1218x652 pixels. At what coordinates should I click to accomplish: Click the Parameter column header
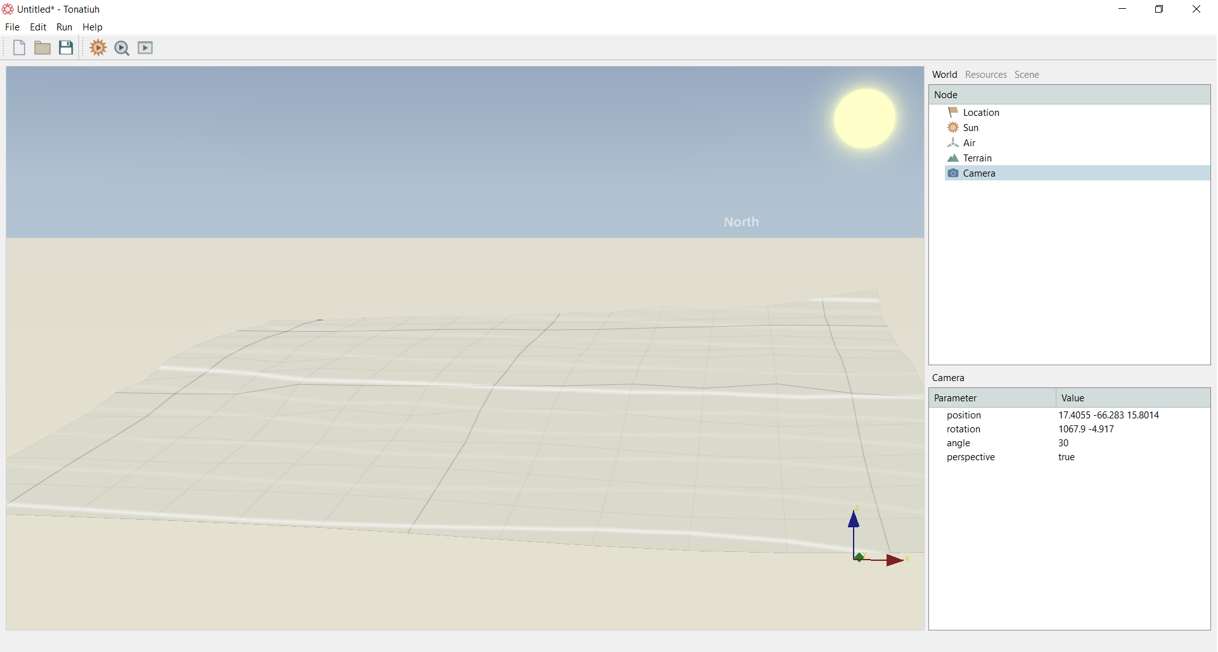pos(992,398)
